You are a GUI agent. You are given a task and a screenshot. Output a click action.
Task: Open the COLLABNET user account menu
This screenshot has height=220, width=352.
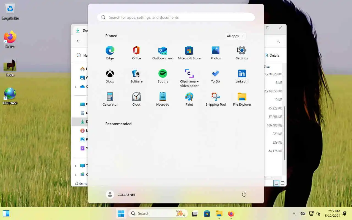[121, 194]
